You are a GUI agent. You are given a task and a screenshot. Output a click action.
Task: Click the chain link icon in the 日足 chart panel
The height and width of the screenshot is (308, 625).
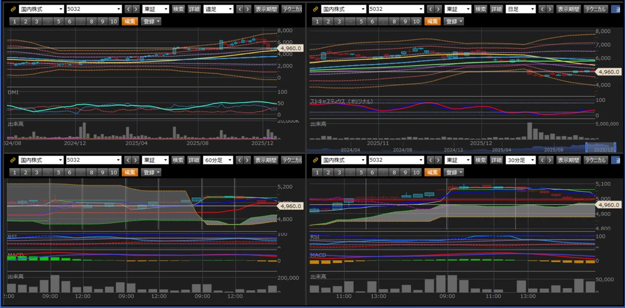316,9
